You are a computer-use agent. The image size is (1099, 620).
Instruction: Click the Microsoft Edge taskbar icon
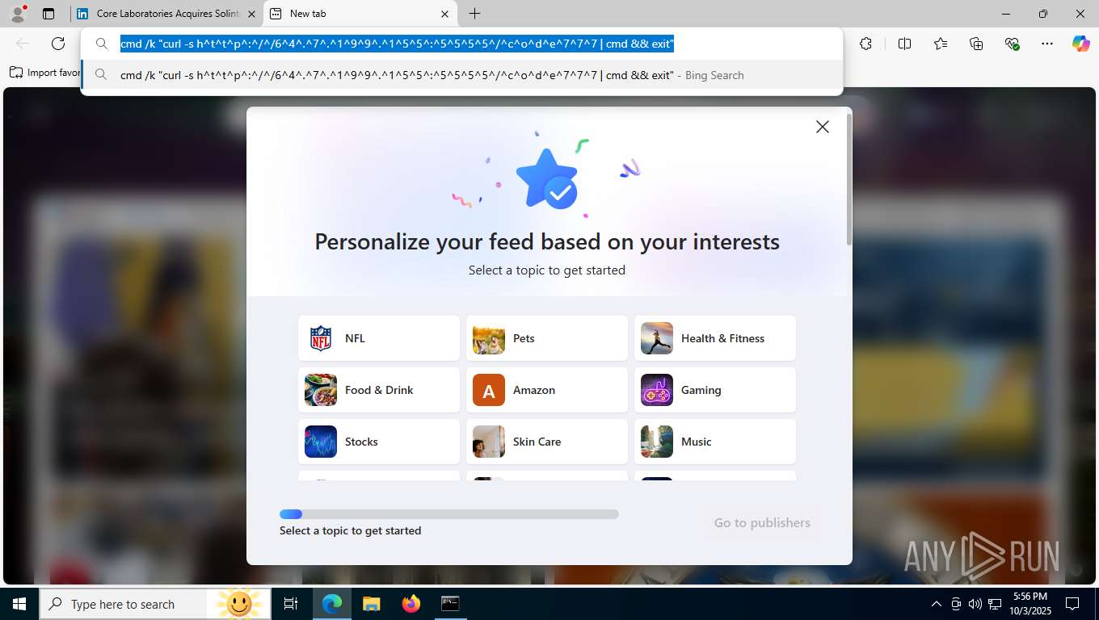[x=332, y=604]
